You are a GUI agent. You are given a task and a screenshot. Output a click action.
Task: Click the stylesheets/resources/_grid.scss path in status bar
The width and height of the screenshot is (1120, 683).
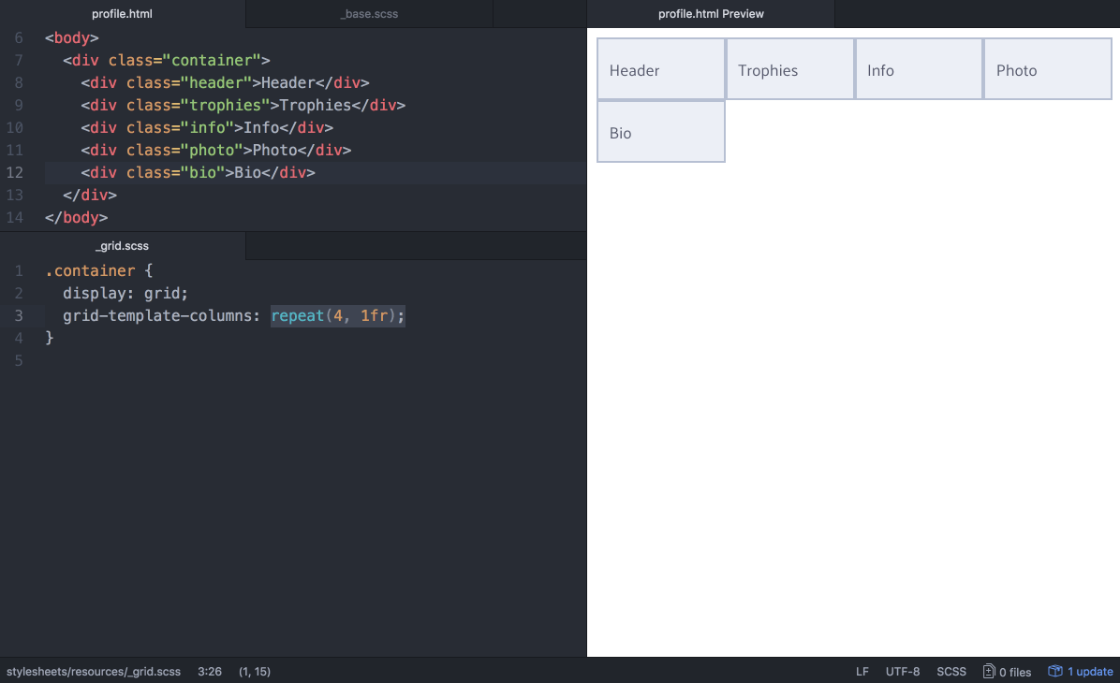point(93,671)
